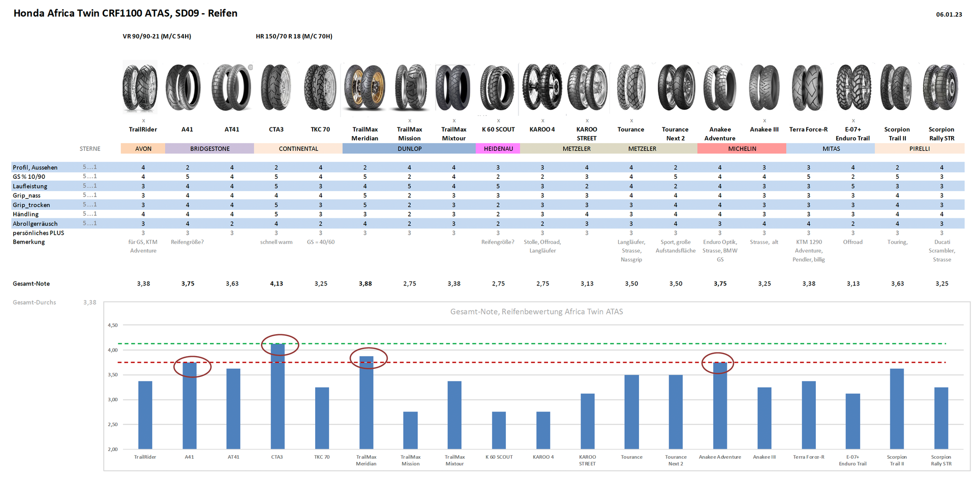Click the CTA3 Gesamt-Note value 4,13
This screenshot has height=478, width=976.
pyautogui.click(x=277, y=284)
